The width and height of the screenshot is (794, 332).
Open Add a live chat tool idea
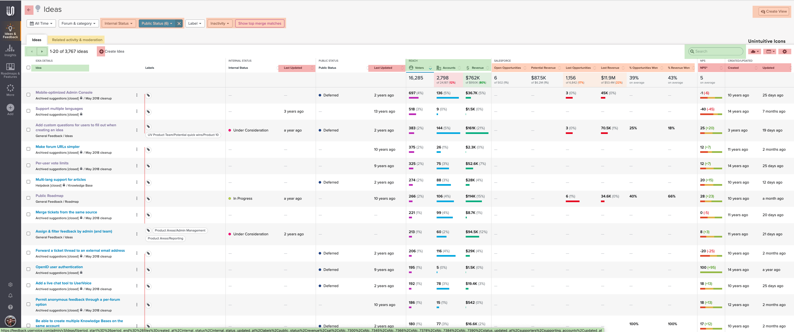64,283
